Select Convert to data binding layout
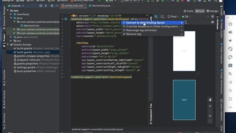236x133 pixels. (x=153, y=23)
